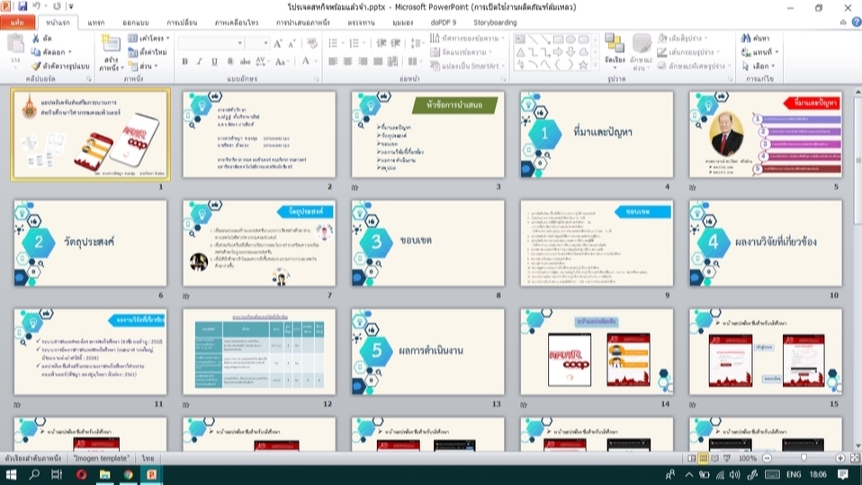Open the Customize Quick Access Toolbar arrow

tap(71, 6)
